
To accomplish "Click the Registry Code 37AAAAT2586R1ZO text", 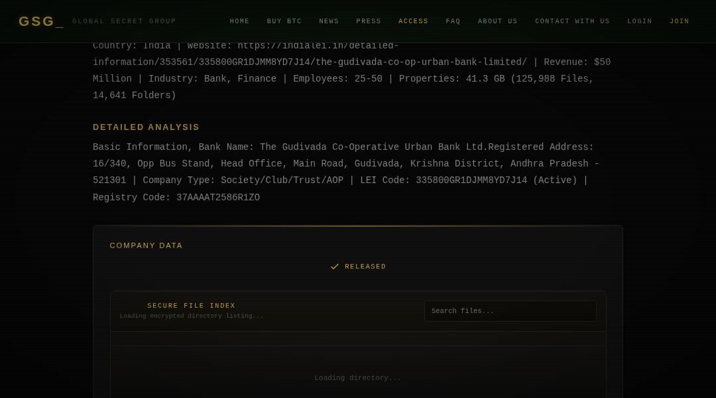I will 176,198.
